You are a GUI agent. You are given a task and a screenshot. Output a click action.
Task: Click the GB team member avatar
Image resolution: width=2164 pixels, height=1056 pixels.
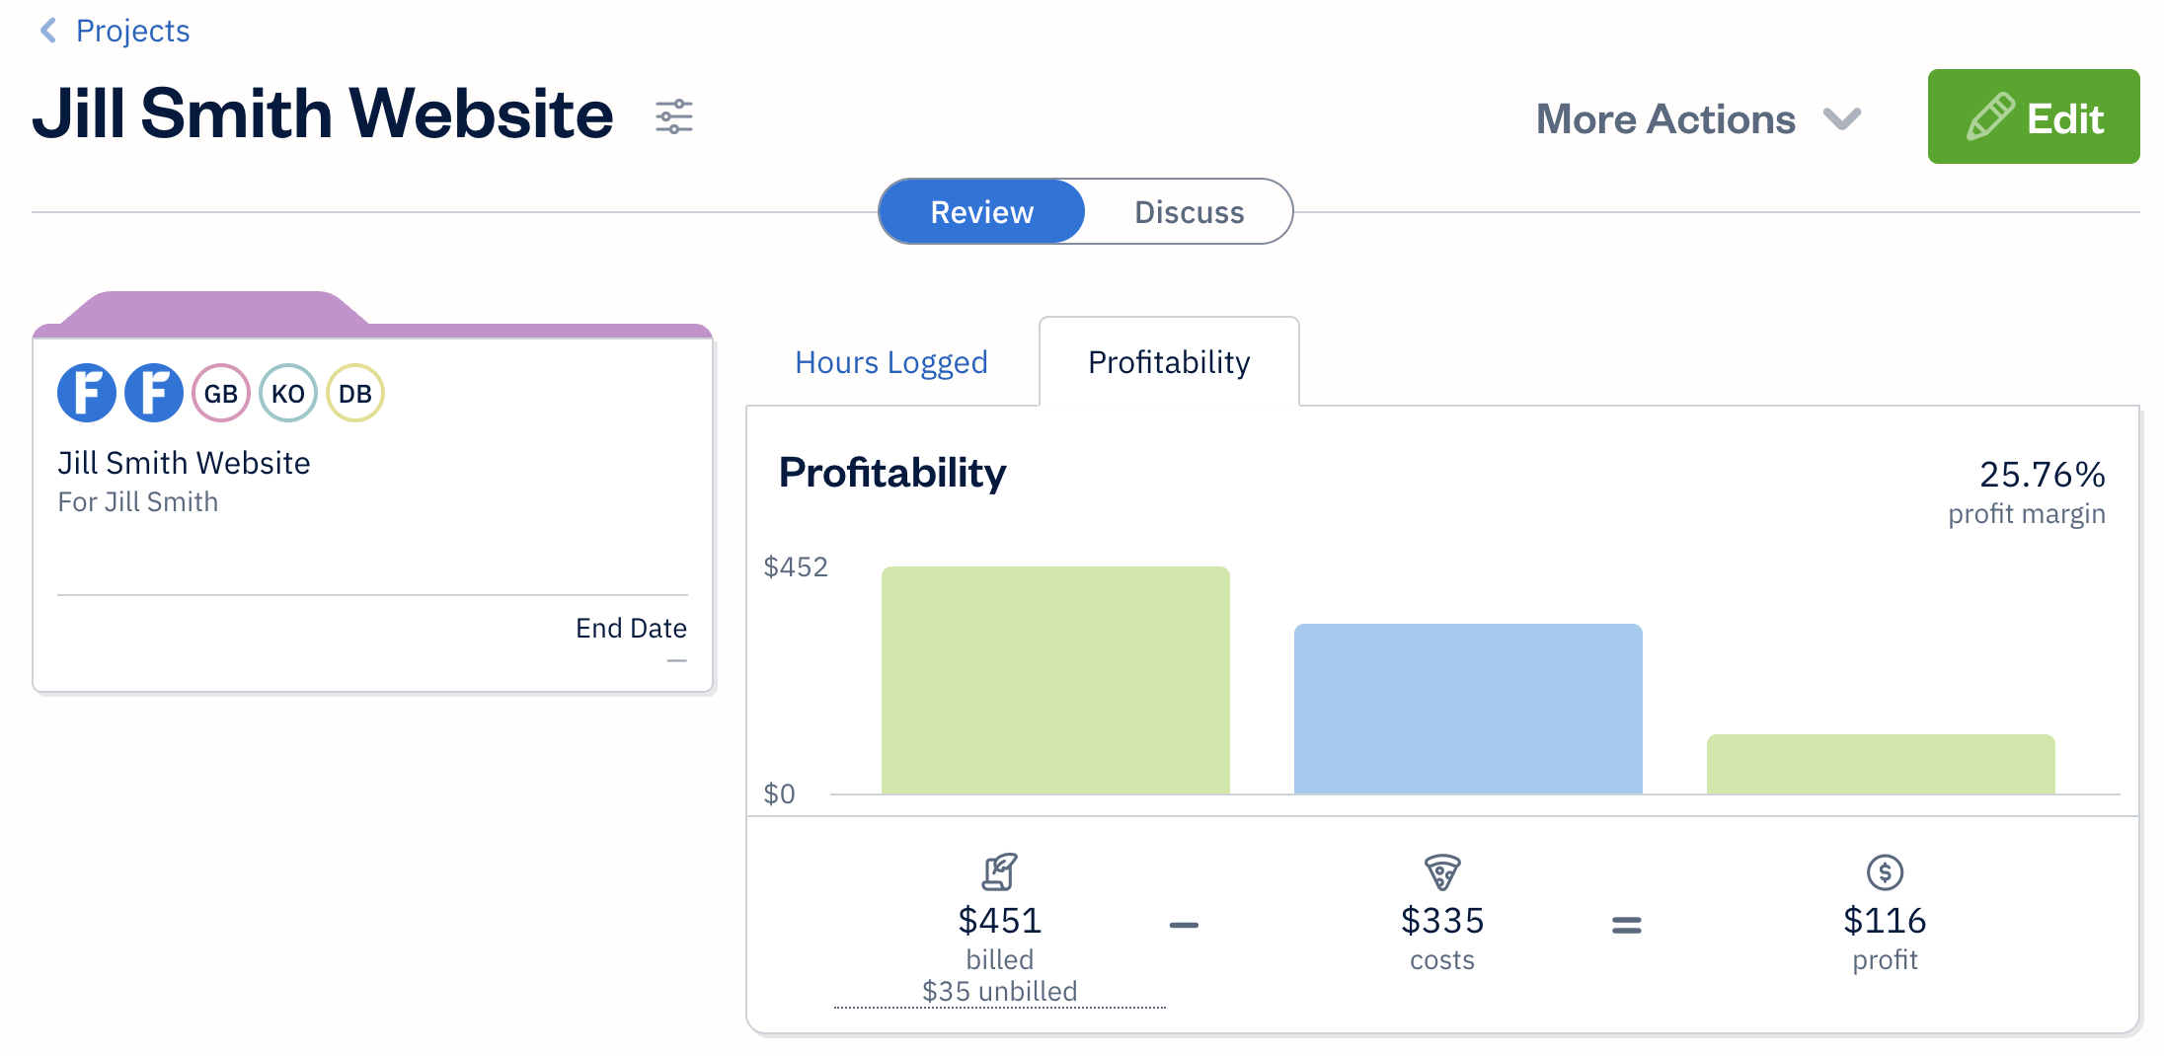point(220,392)
